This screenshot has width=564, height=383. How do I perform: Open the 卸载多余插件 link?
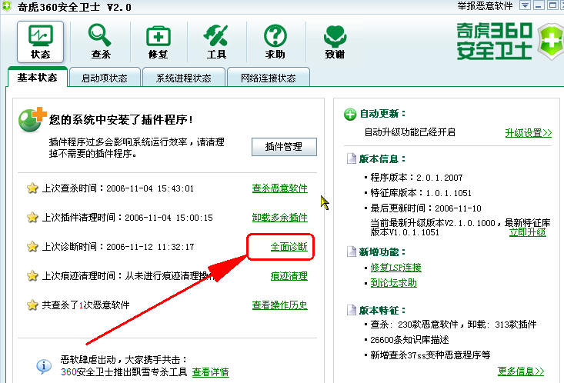pos(279,217)
